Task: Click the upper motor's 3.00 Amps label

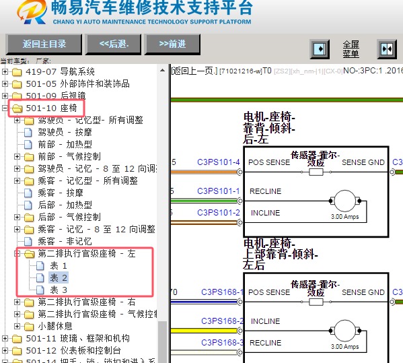Action: pos(344,217)
